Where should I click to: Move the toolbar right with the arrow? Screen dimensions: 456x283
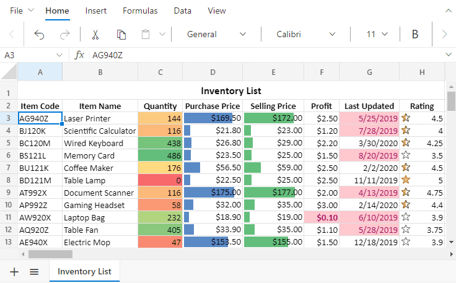(444, 34)
